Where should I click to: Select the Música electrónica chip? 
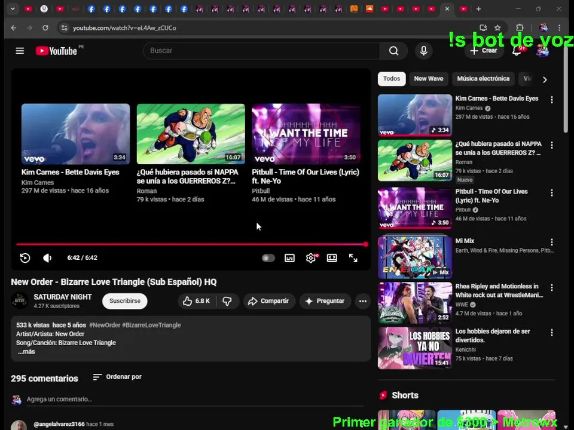click(x=483, y=79)
